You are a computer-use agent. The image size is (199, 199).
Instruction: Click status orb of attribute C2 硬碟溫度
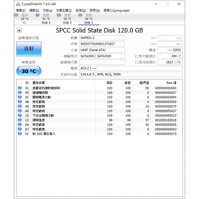pyautogui.click(x=20, y=120)
